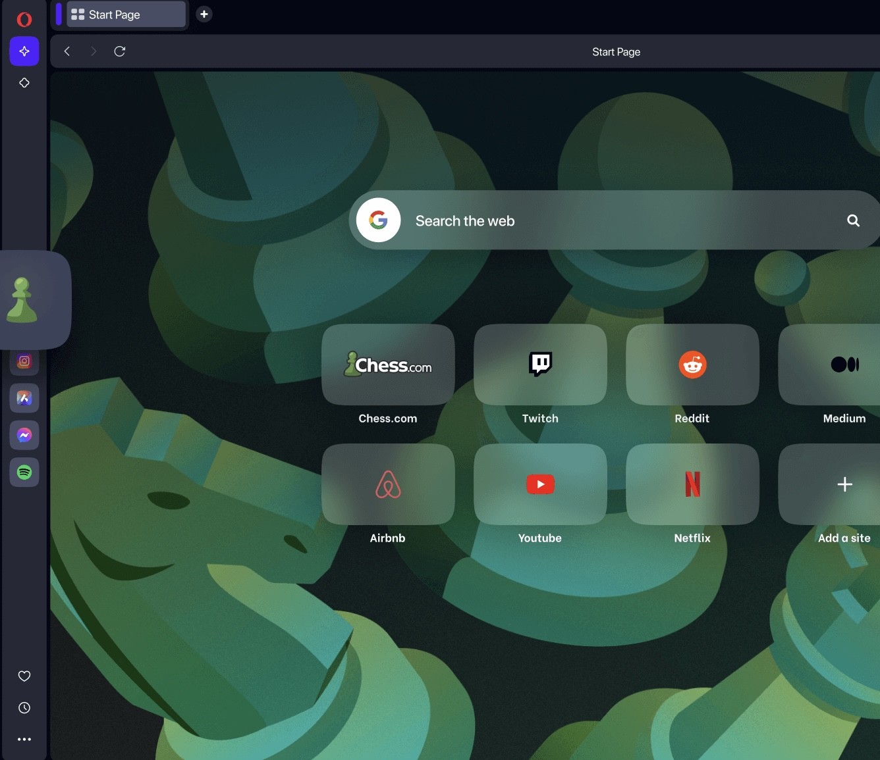
Task: Open a new tab with plus button
Action: tap(204, 14)
